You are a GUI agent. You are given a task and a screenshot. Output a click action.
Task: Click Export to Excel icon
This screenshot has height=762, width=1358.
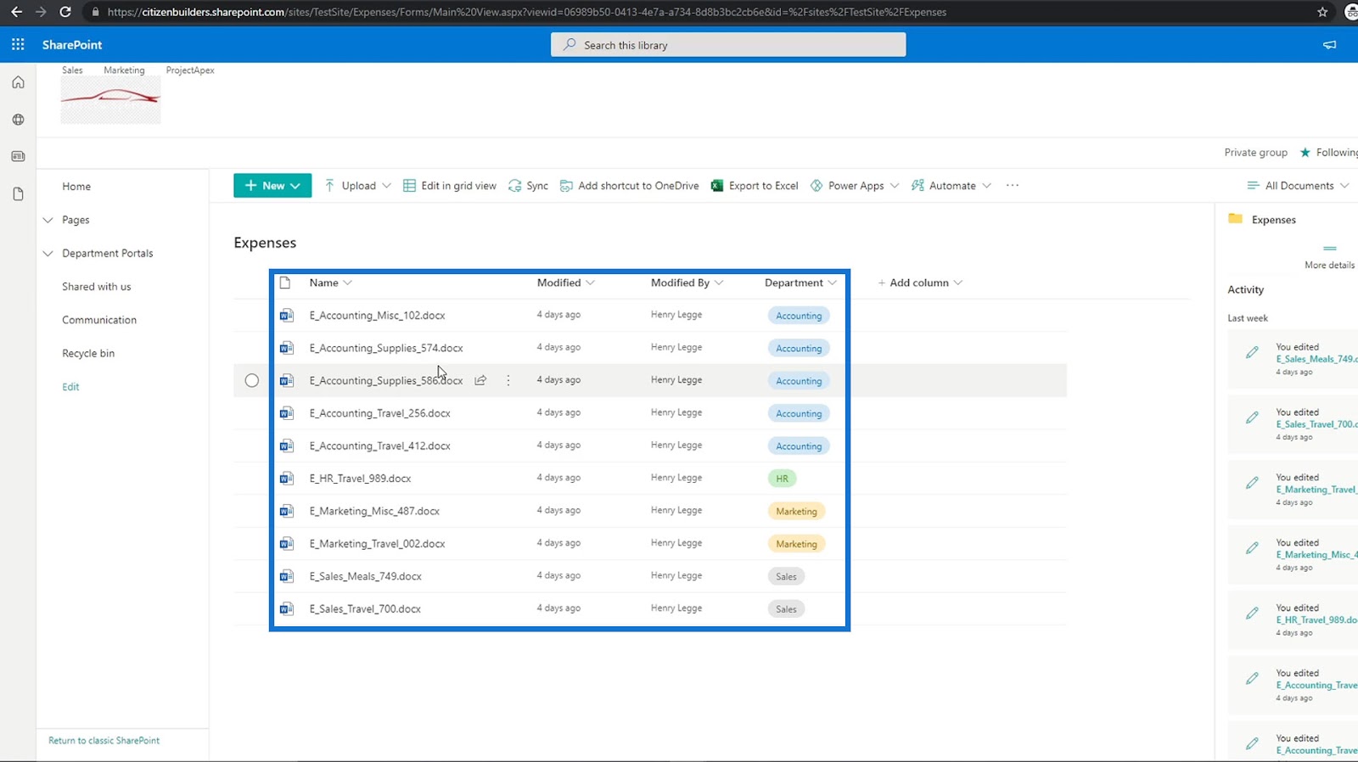click(x=717, y=186)
